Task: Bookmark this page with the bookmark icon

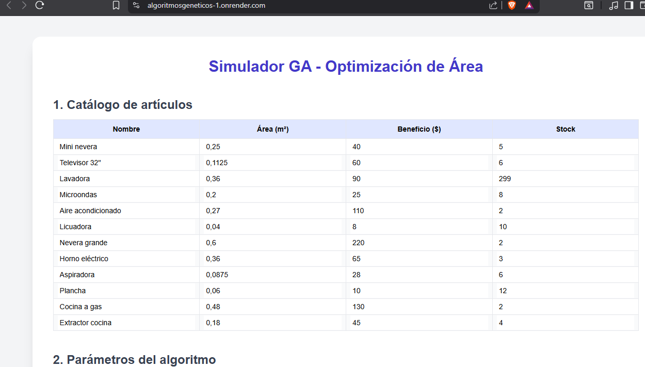Action: click(x=116, y=6)
